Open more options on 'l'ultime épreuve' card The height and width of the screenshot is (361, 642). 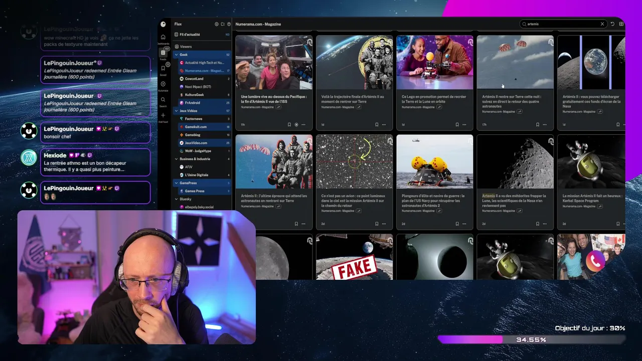[303, 224]
